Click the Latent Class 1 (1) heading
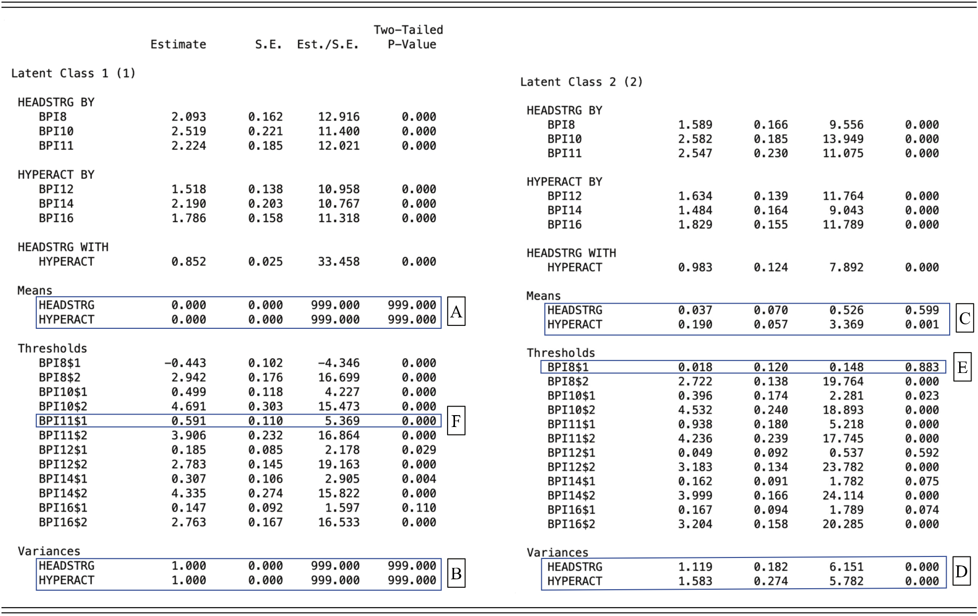Screen dimensions: 978x616 point(73,73)
